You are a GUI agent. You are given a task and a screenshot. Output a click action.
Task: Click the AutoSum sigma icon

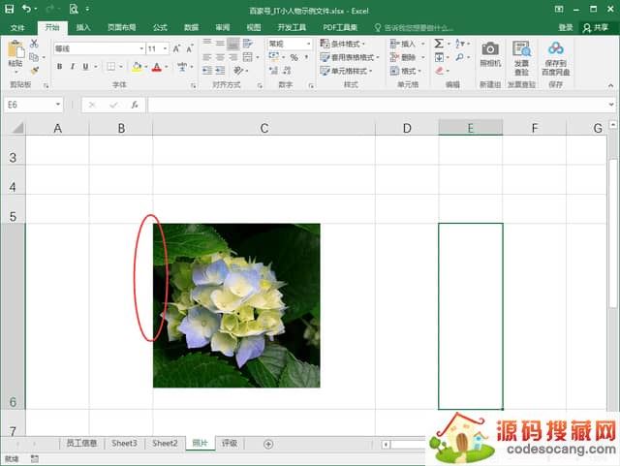439,44
